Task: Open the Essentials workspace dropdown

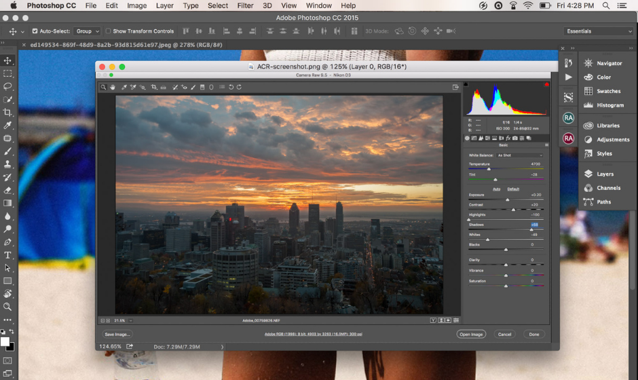Action: click(599, 31)
